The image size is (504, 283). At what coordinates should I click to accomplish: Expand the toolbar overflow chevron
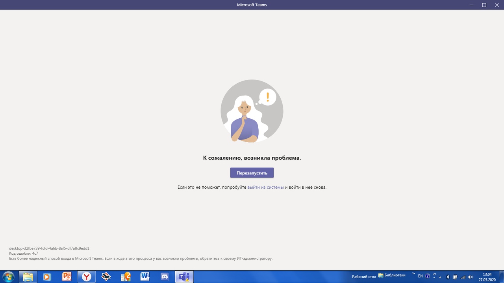(413, 274)
